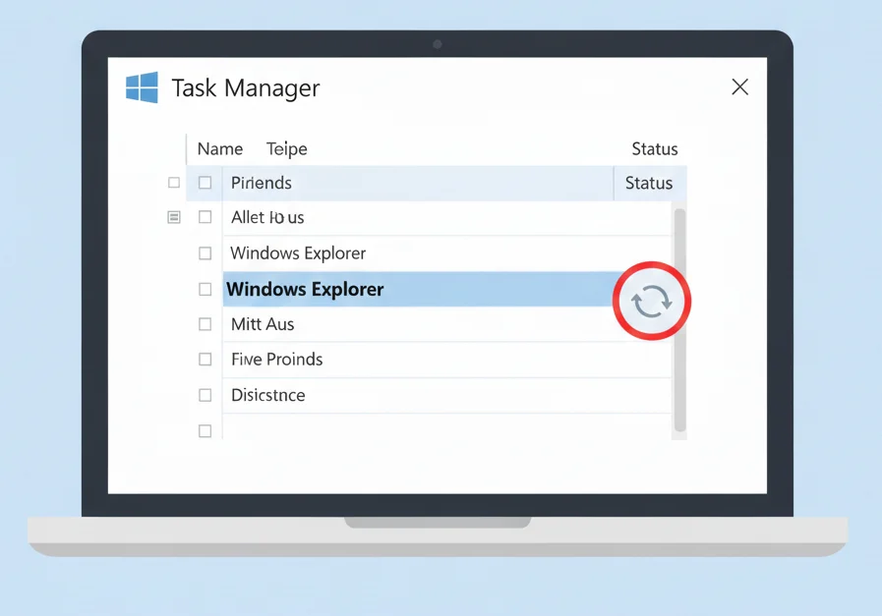Image resolution: width=882 pixels, height=616 pixels.
Task: Click the Windows logo icon
Action: point(142,87)
